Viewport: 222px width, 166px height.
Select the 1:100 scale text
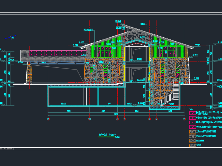(x=118, y=137)
